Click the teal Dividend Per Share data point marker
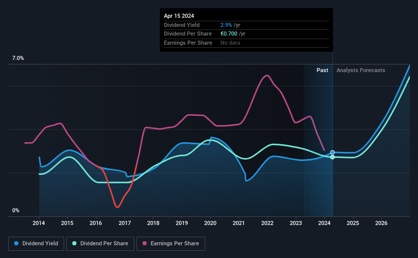418x258 pixels. coord(332,157)
